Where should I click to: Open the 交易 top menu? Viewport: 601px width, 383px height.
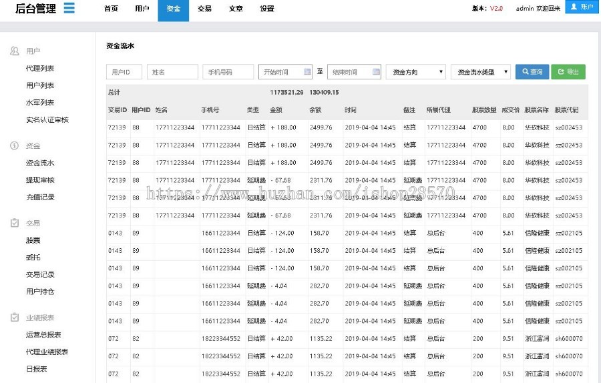click(x=205, y=9)
